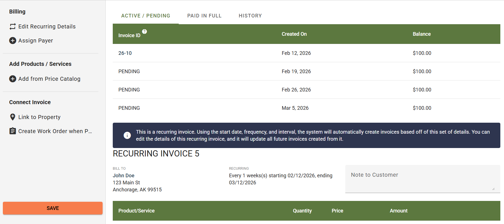The width and height of the screenshot is (504, 224).
Task: Select the pending invoice dated Mar 5, 2026
Action: pos(306,108)
